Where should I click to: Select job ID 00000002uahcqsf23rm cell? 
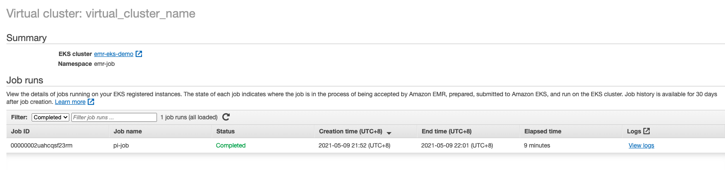pyautogui.click(x=41, y=145)
